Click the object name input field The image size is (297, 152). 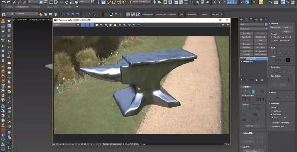pos(252,24)
